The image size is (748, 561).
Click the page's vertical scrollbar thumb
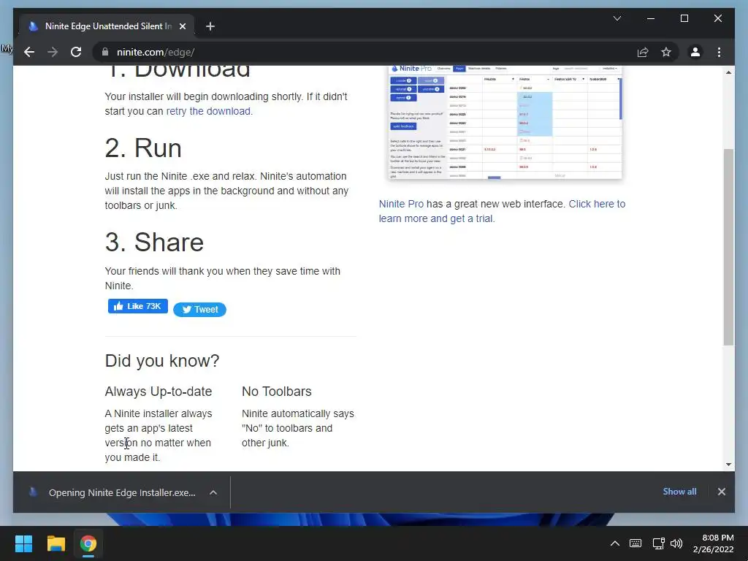[x=728, y=247]
